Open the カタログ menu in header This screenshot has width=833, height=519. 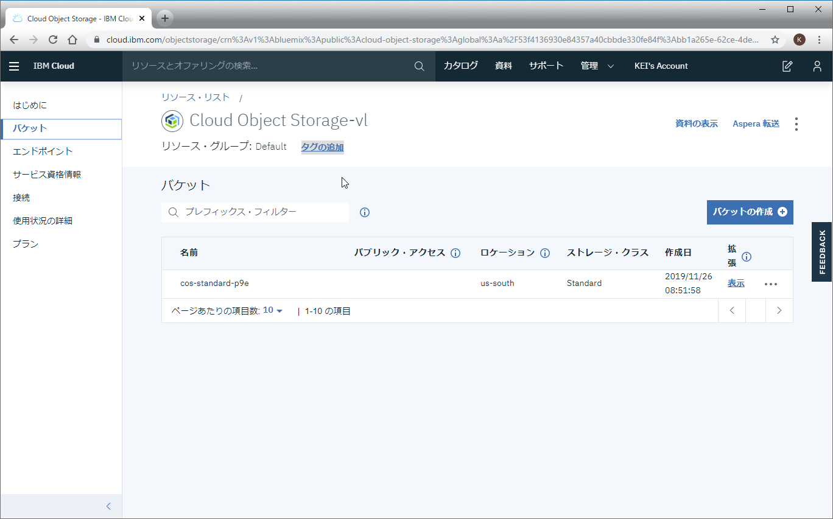point(460,66)
